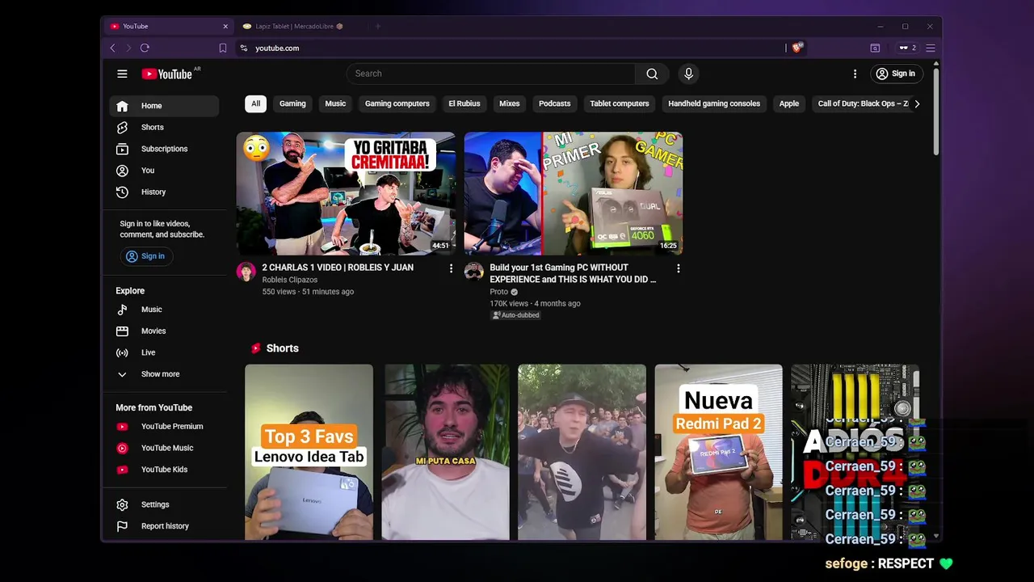Viewport: 1034px width, 582px height.
Task: Open Movies under Explore
Action: click(164, 331)
